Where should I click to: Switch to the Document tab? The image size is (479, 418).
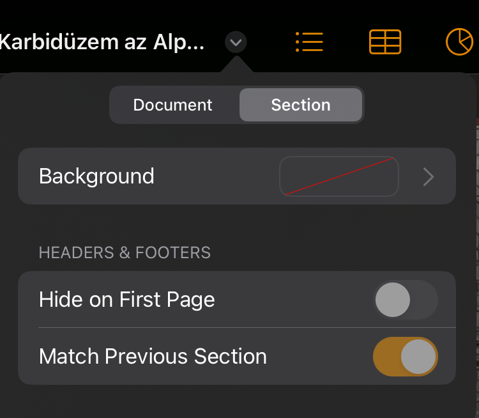click(x=173, y=105)
